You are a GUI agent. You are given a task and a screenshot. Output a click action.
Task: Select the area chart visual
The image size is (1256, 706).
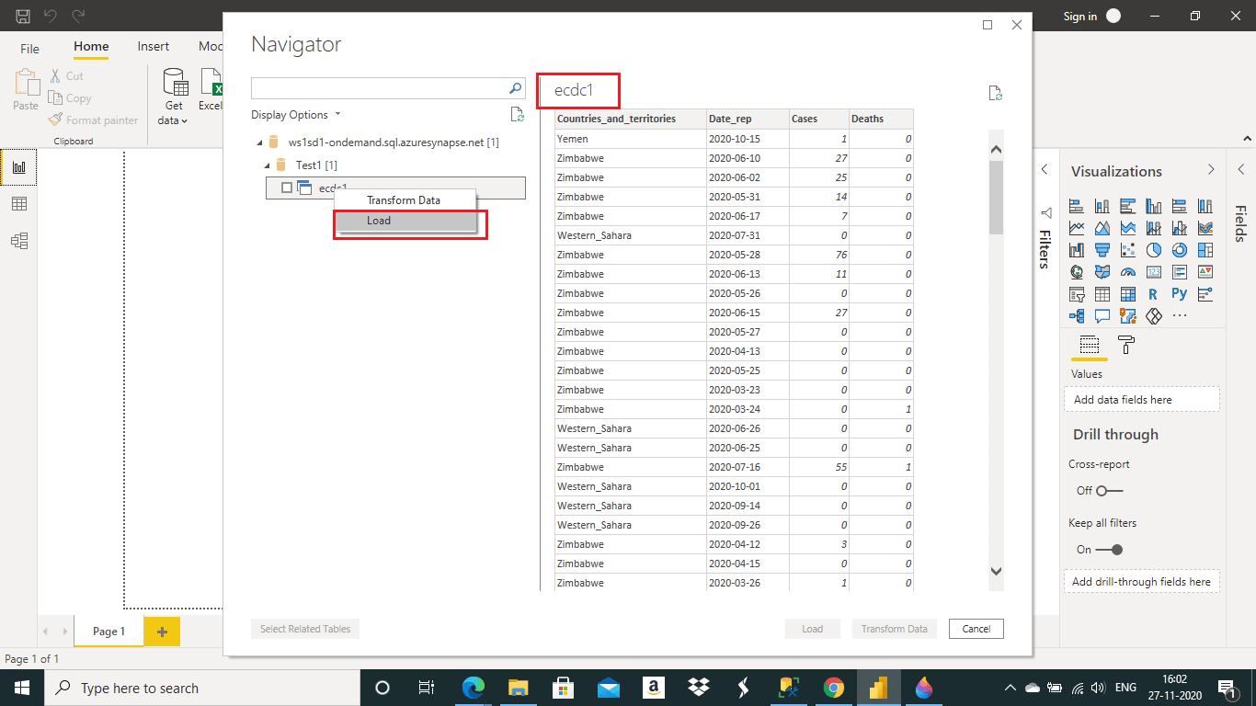[x=1102, y=228]
